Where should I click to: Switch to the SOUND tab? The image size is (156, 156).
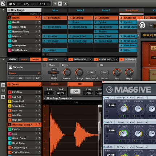[36, 59]
